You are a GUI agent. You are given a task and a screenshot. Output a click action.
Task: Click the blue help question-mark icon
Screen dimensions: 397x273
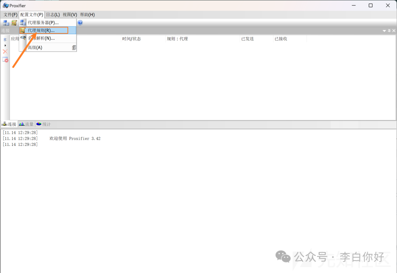(80, 23)
